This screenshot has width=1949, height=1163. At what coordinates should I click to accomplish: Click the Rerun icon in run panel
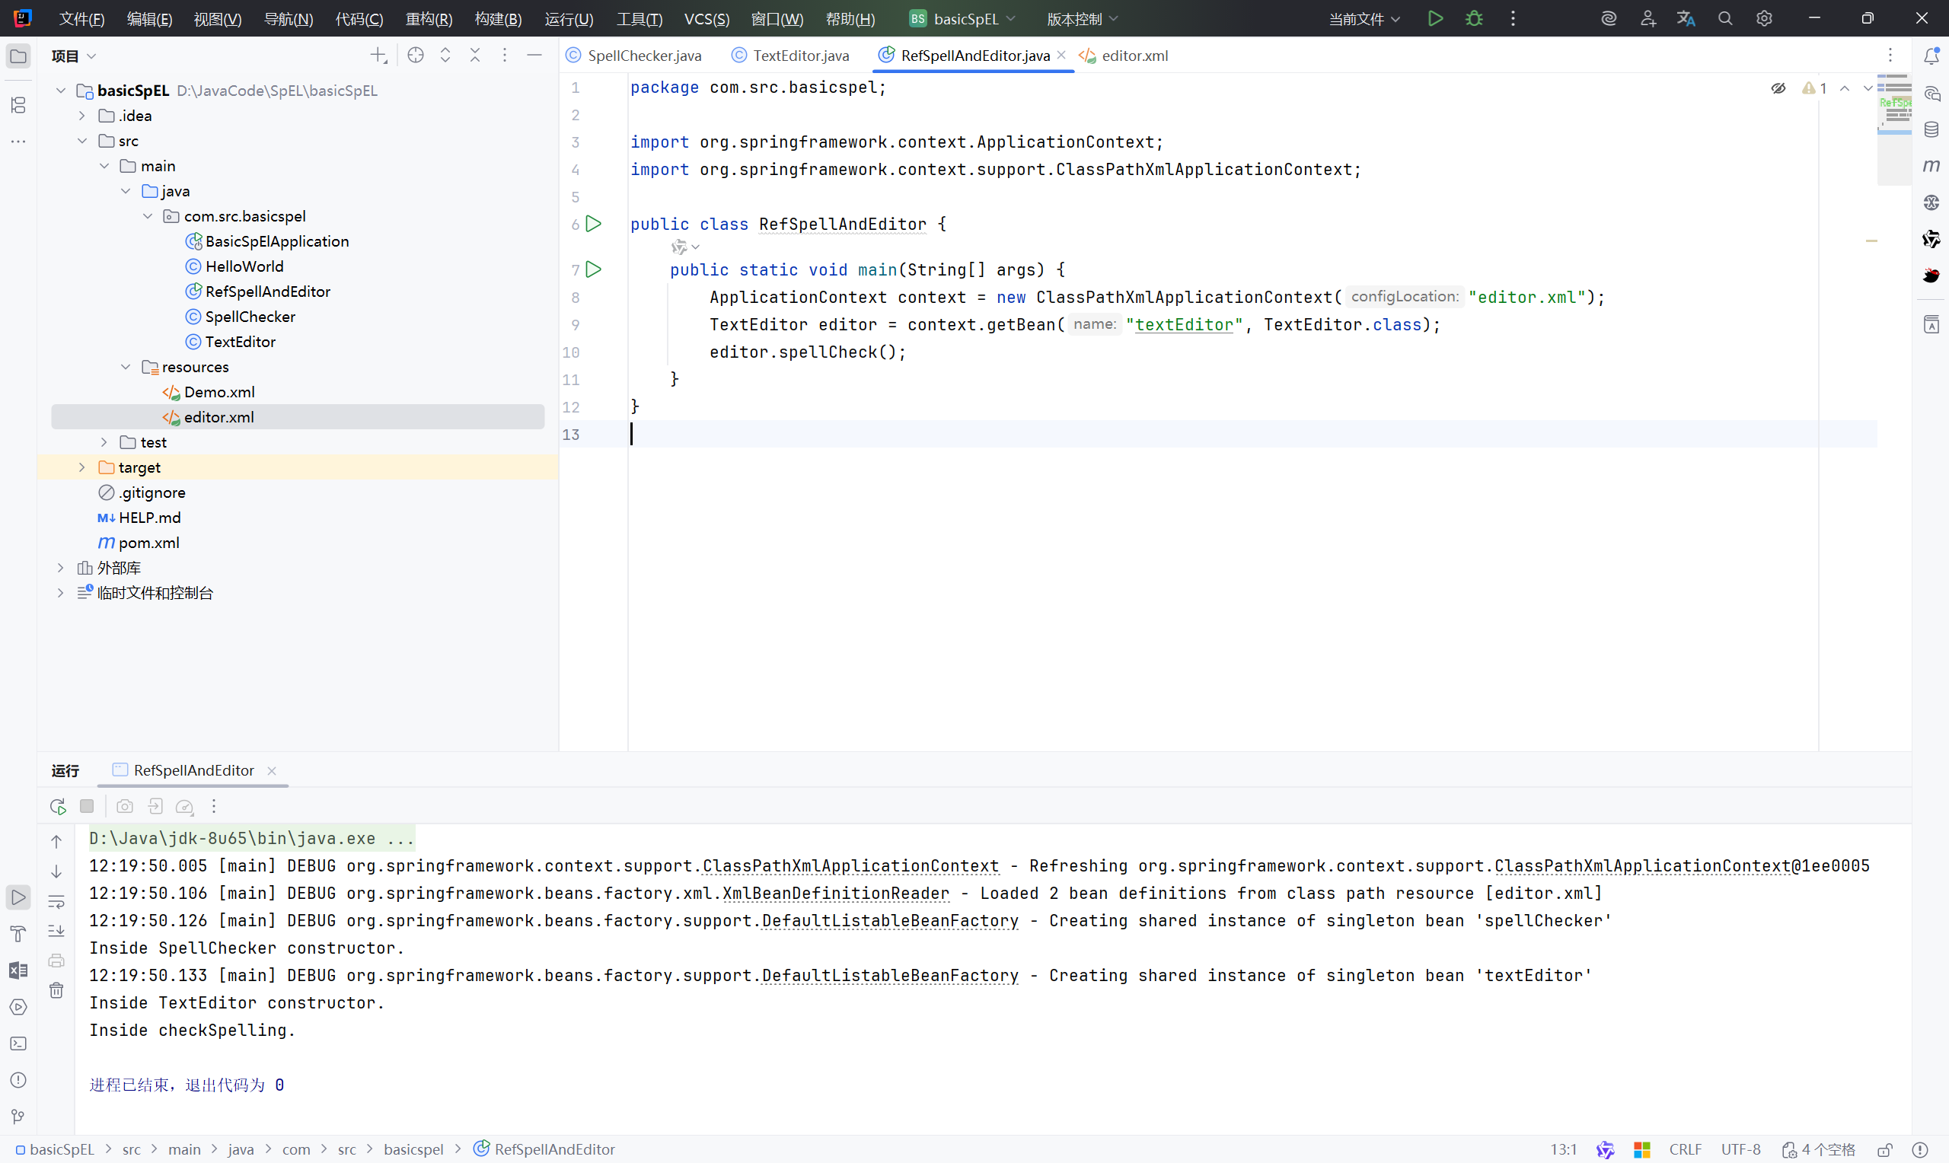(57, 805)
